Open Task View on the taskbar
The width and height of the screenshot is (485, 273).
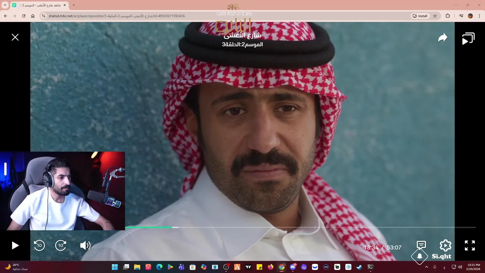126,267
